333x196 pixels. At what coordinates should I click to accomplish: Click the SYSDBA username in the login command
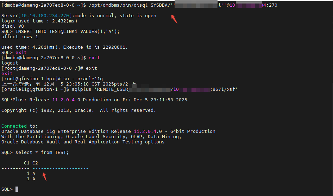(159, 5)
